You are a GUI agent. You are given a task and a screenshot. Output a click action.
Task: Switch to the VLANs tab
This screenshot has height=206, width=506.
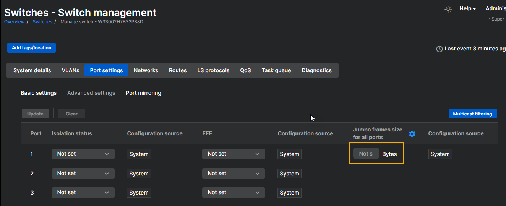coord(70,70)
